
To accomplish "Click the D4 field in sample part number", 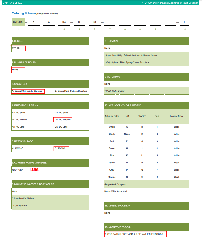I will tap(64, 22).
